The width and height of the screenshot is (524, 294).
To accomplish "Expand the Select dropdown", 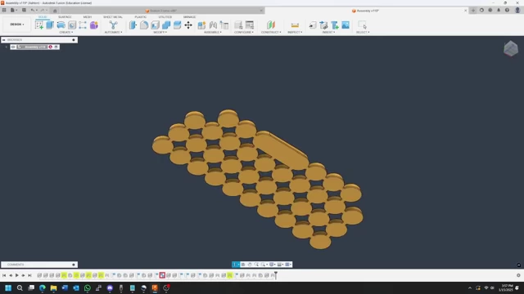I will point(363,33).
